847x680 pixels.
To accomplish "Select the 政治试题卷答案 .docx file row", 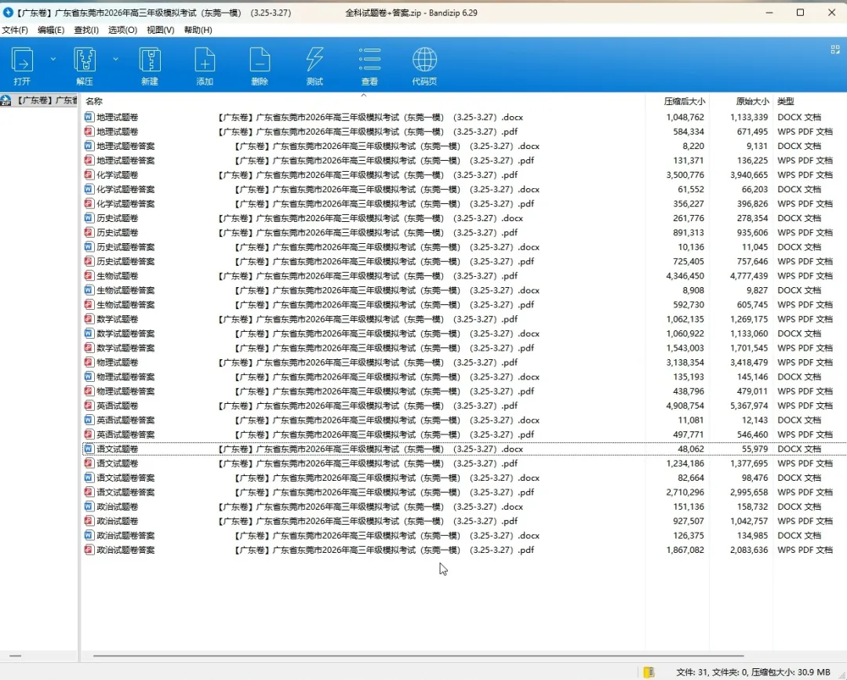I will (x=464, y=535).
